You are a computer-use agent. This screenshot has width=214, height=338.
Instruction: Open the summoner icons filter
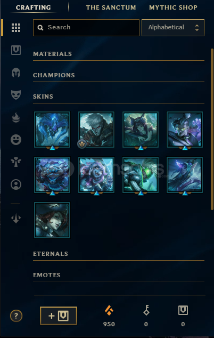coord(16,184)
